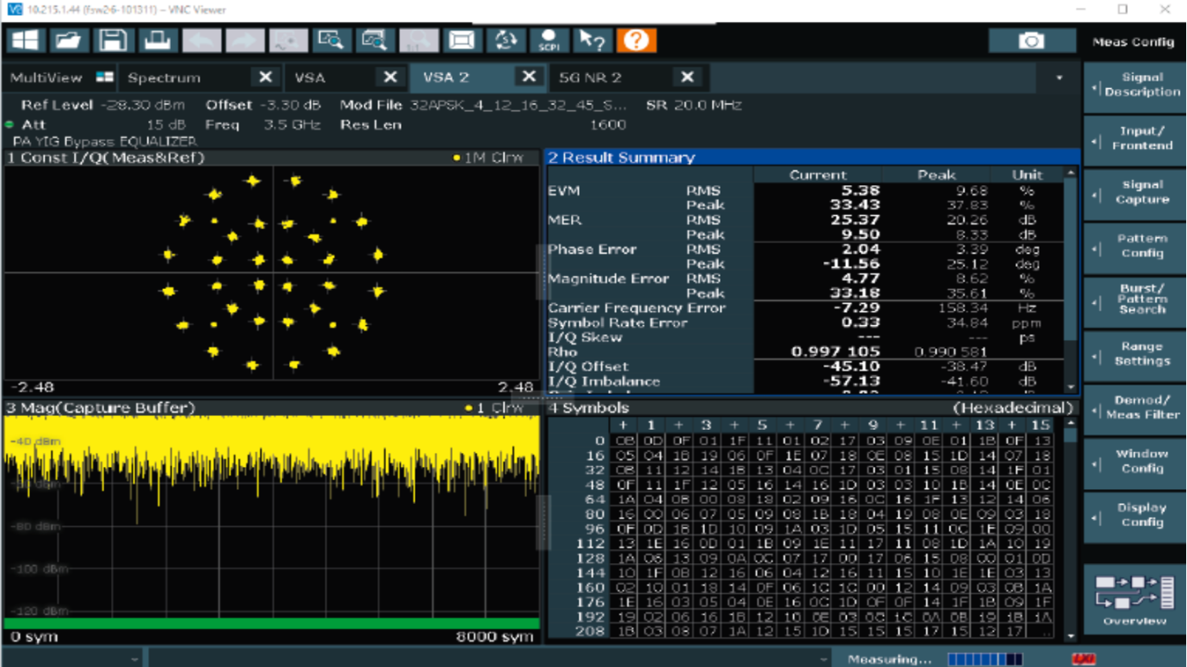
Task: Click the sequencer circular arrows icon
Action: point(505,40)
